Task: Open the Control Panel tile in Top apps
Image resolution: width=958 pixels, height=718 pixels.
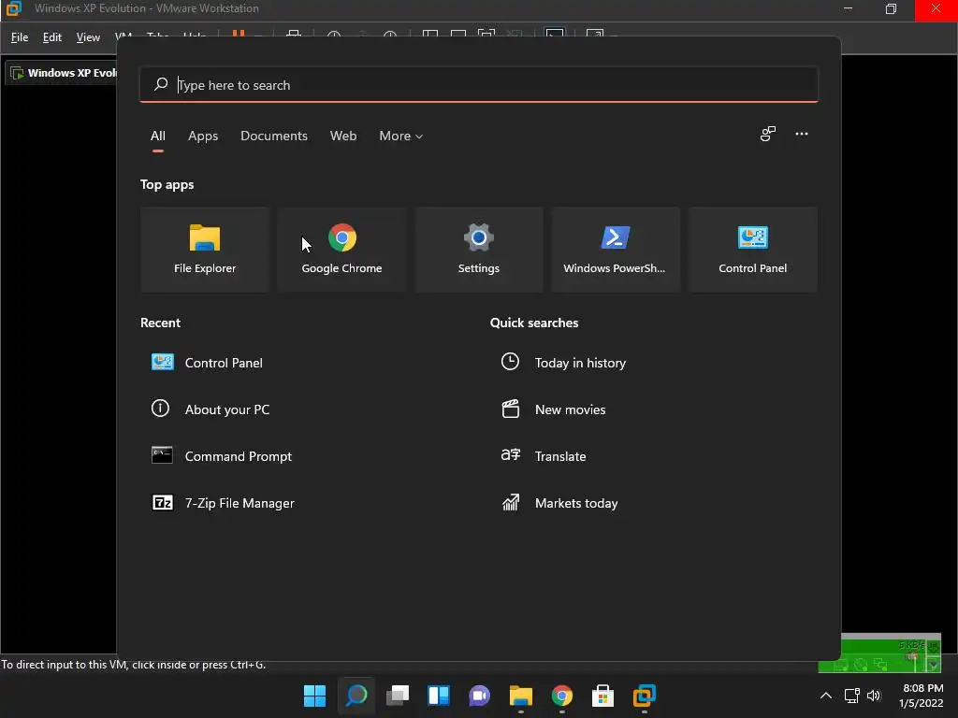Action: (753, 249)
